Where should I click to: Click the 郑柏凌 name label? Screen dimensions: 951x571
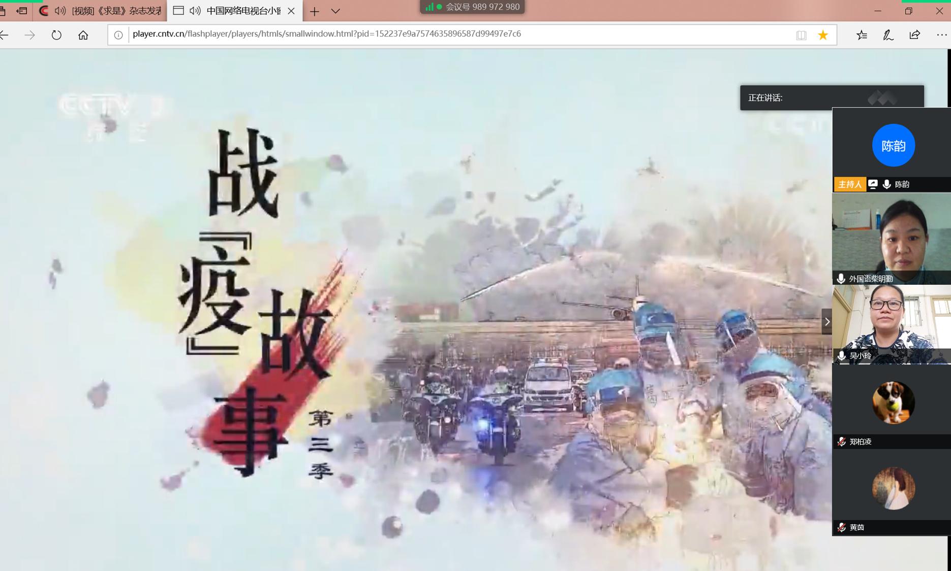click(860, 442)
